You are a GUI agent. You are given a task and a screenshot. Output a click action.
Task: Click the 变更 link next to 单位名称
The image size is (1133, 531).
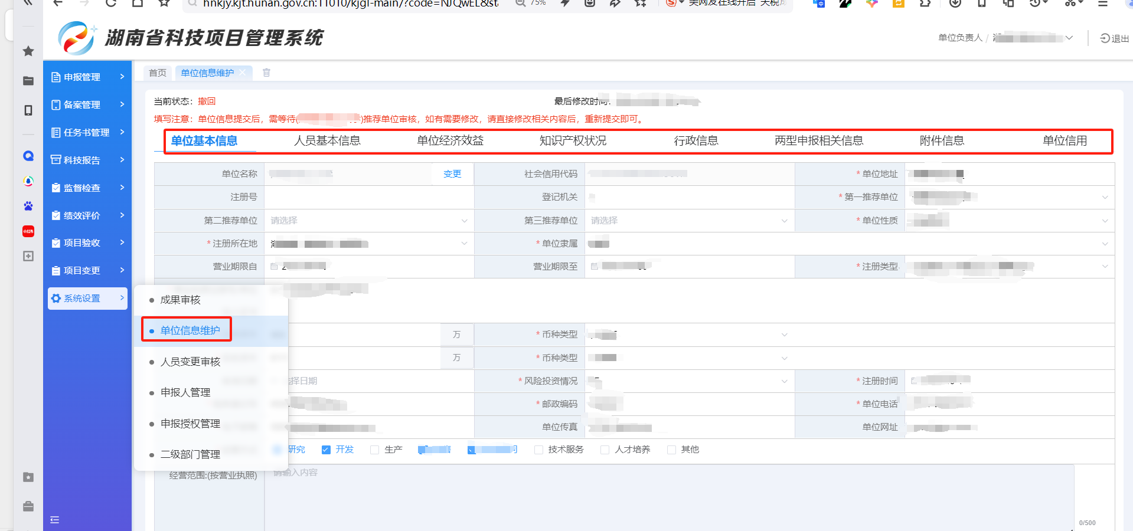[452, 174]
